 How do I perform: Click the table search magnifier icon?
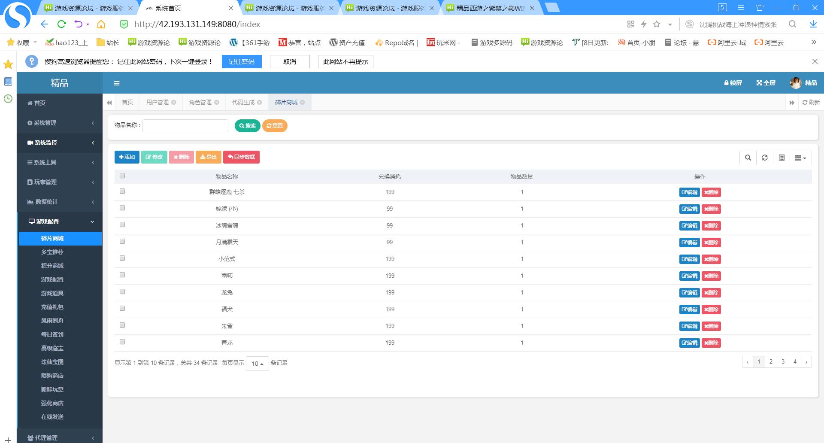748,158
